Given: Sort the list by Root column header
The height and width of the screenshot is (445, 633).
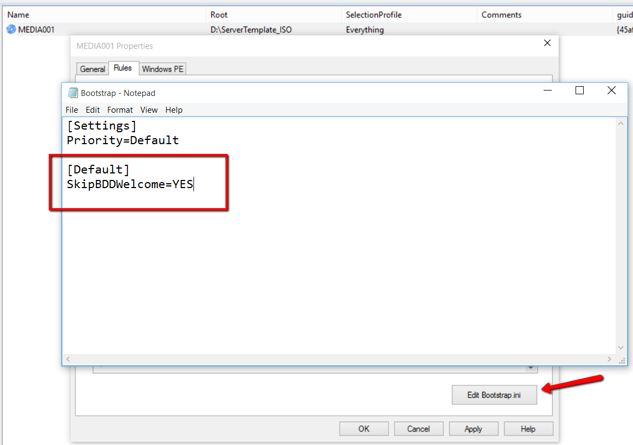Looking at the screenshot, I should pyautogui.click(x=219, y=15).
